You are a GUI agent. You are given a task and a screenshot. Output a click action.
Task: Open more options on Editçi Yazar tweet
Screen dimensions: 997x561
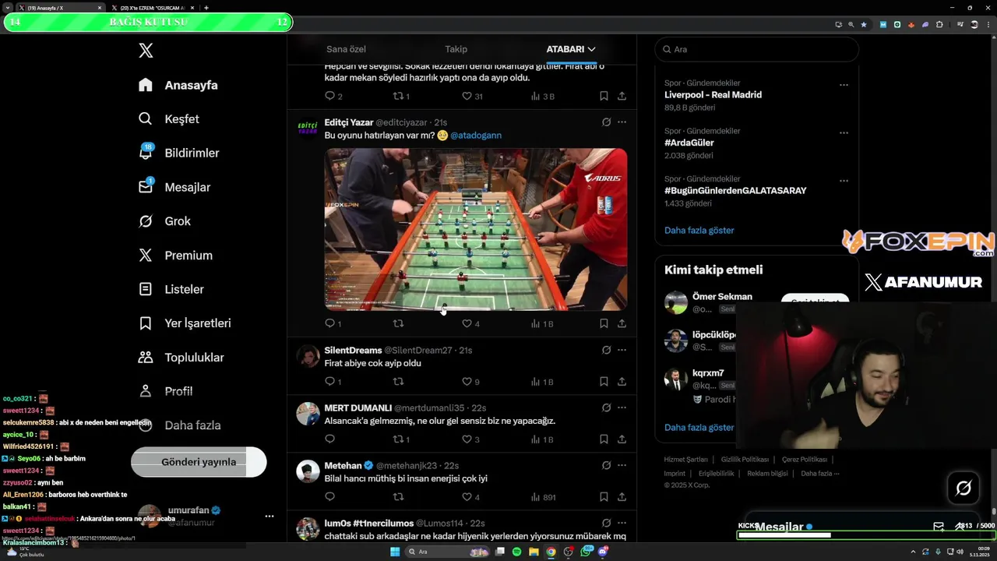[x=622, y=122]
